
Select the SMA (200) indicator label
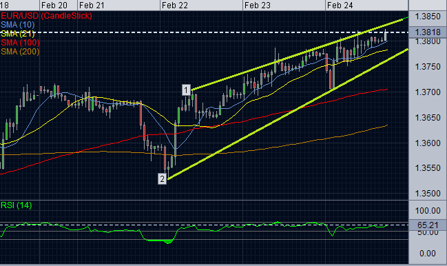click(x=20, y=52)
